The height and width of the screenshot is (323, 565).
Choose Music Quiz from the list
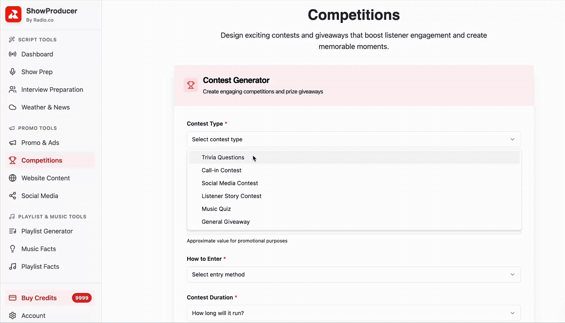click(x=216, y=209)
